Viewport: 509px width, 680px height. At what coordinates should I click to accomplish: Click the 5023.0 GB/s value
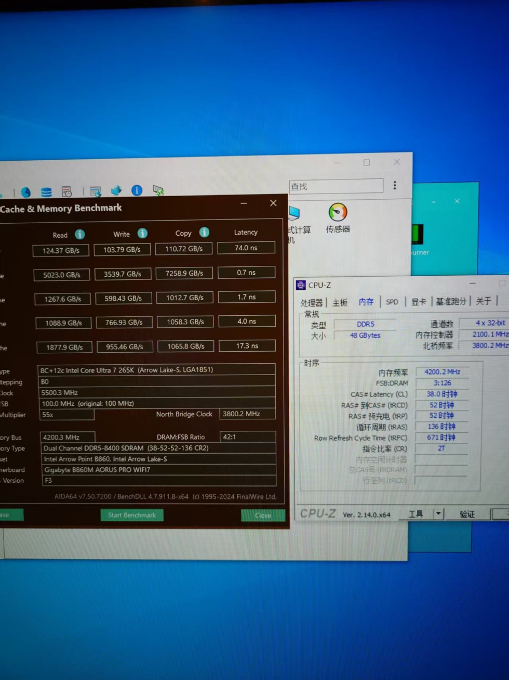pyautogui.click(x=62, y=275)
